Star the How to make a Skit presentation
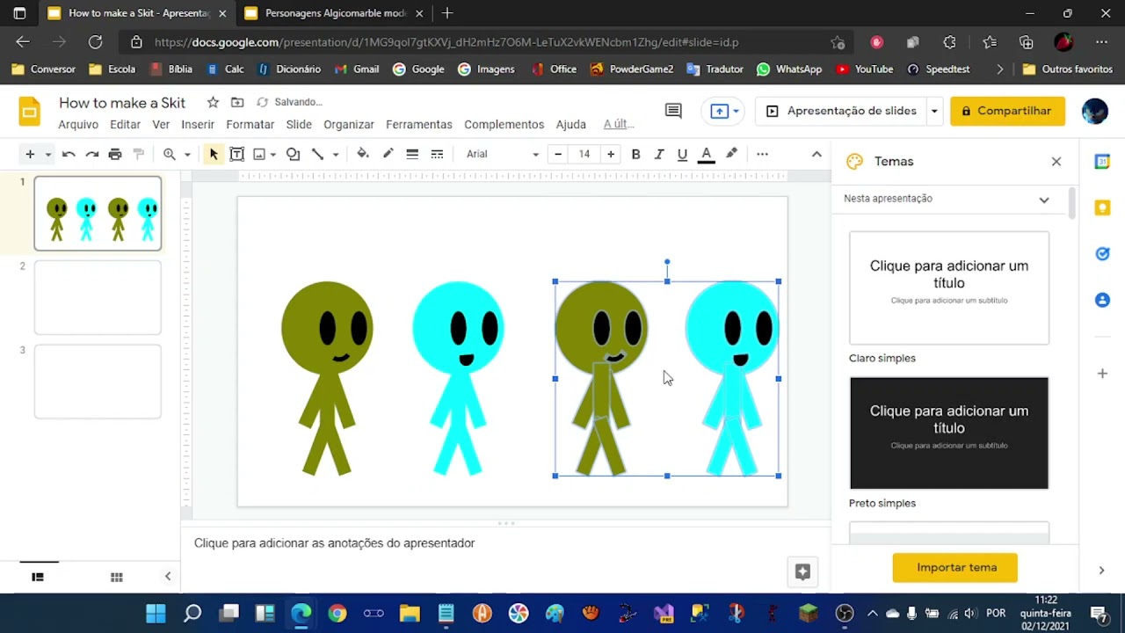 coord(213,103)
